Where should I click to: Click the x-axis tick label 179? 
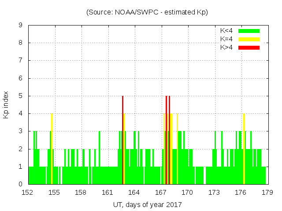267,192
